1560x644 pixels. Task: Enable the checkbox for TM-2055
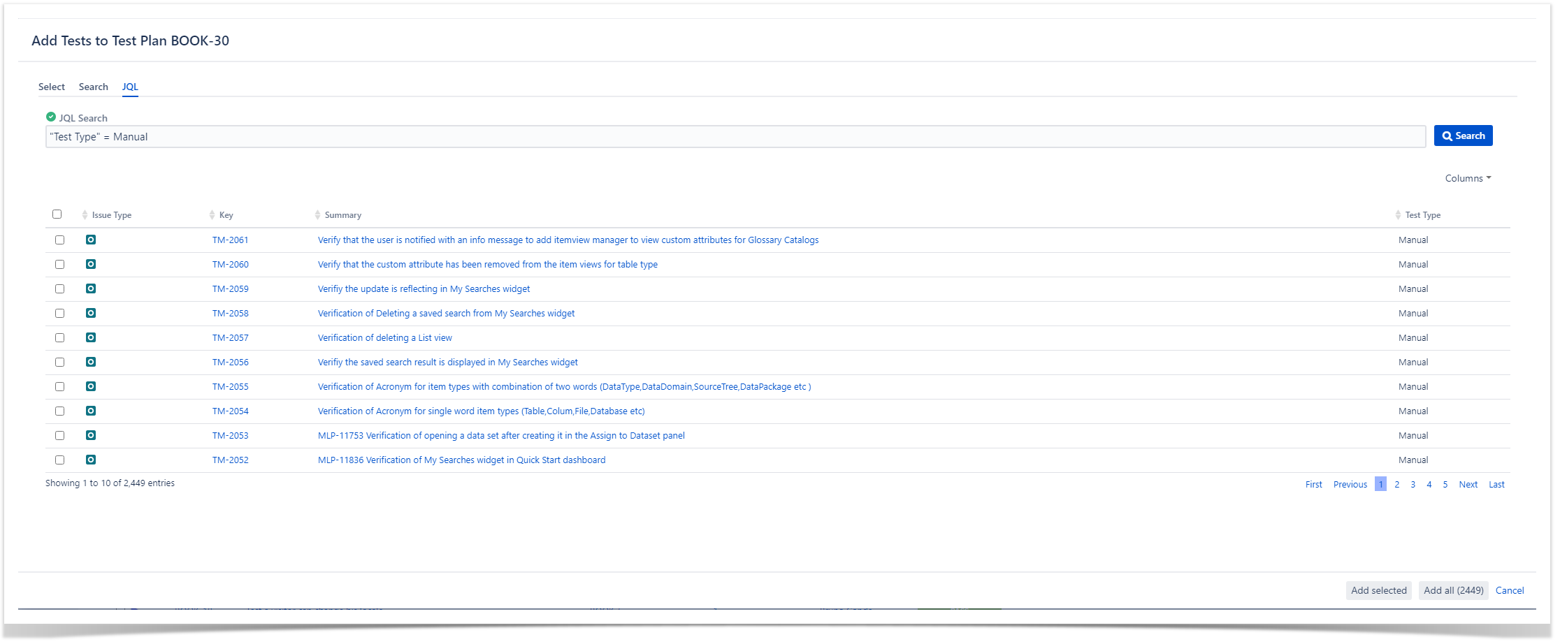[60, 386]
